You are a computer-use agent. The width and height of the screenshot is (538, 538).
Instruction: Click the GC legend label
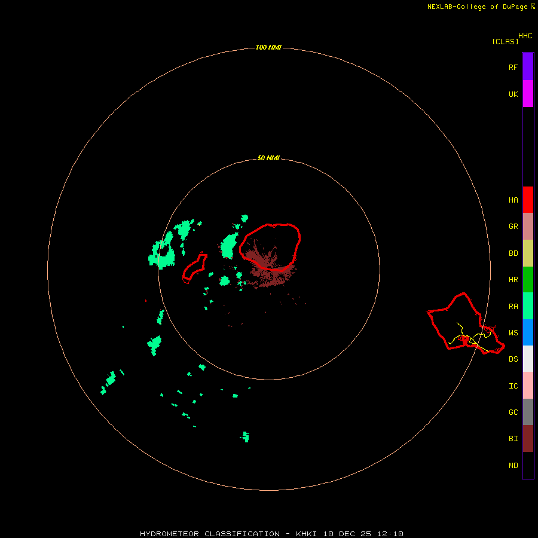coord(513,412)
